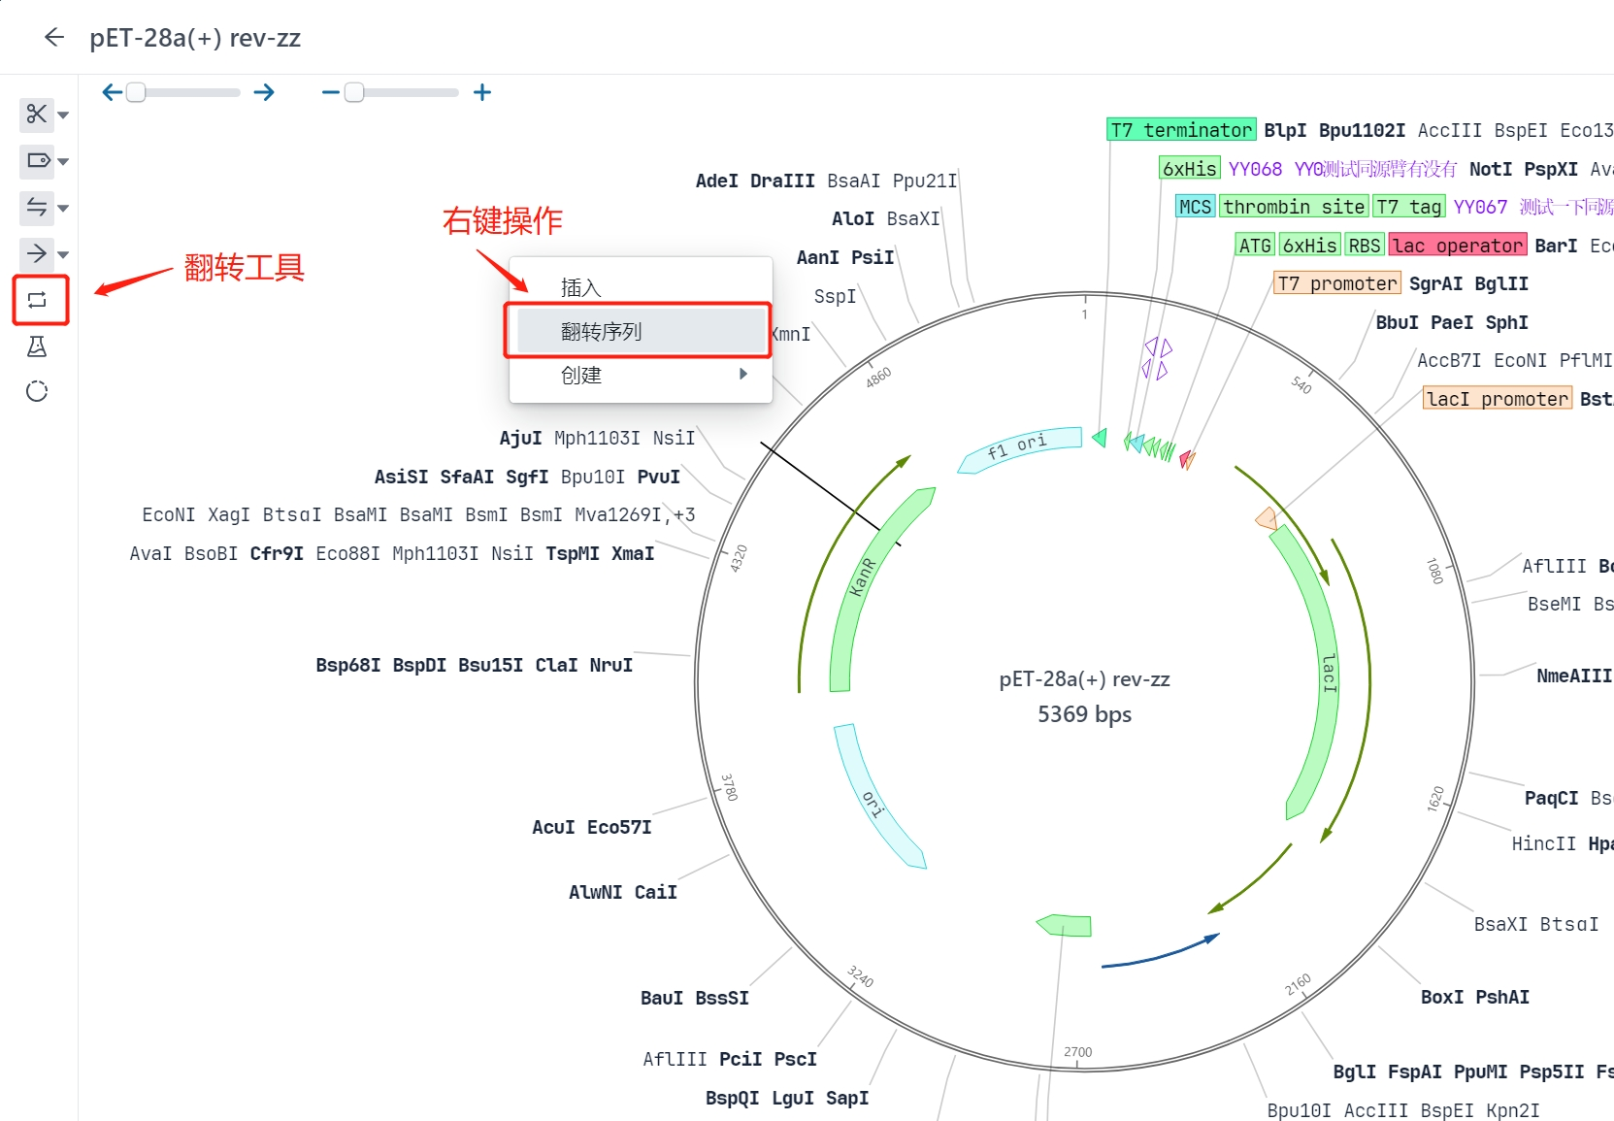Click the minus zoom-out icon
This screenshot has height=1121, width=1614.
pyautogui.click(x=330, y=92)
